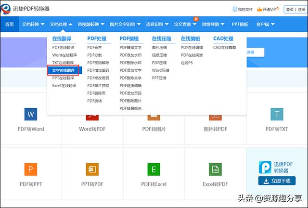The width and height of the screenshot is (308, 208).
Task: Collapse the 文档处理 dropdown menu
Action: pyautogui.click(x=61, y=24)
